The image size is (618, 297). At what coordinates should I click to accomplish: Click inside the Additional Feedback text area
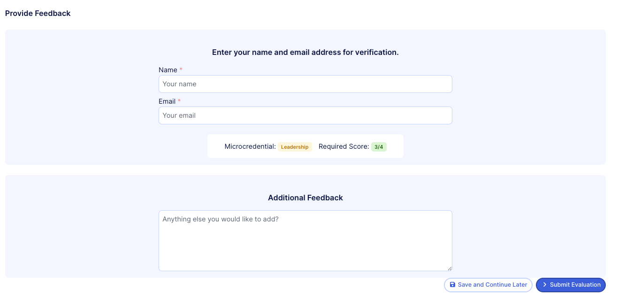coord(305,240)
